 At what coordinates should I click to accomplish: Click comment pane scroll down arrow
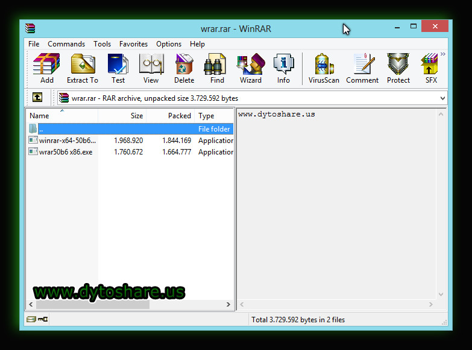pyautogui.click(x=441, y=294)
